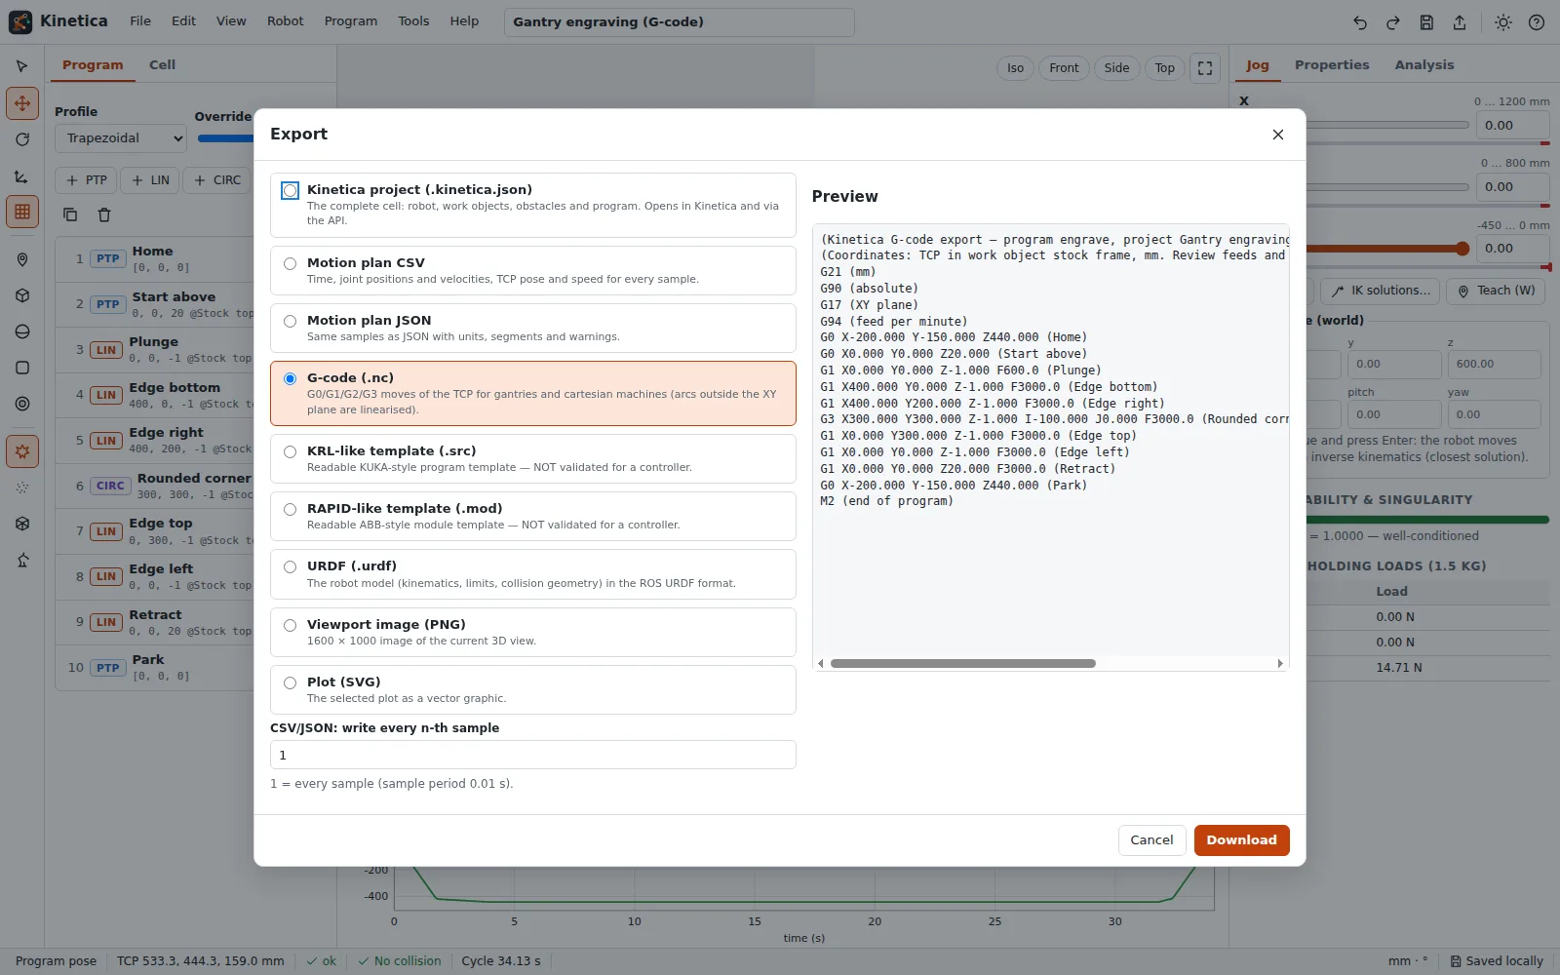The height and width of the screenshot is (975, 1560).
Task: Select the Motion plan CSV export option
Action: click(532, 270)
